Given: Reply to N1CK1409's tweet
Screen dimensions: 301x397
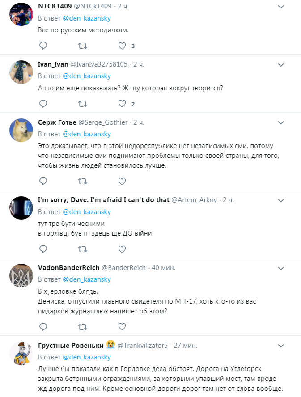Looking at the screenshot, I should click(x=43, y=46).
